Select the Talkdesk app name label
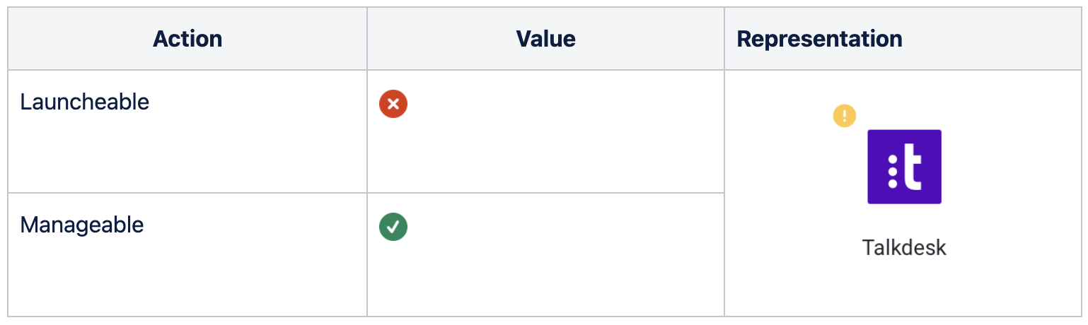 click(904, 247)
